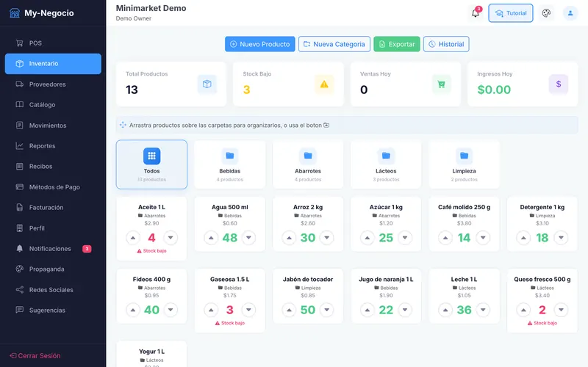This screenshot has height=367, width=588.
Task: Open the Lácteos category folder
Action: 386,164
